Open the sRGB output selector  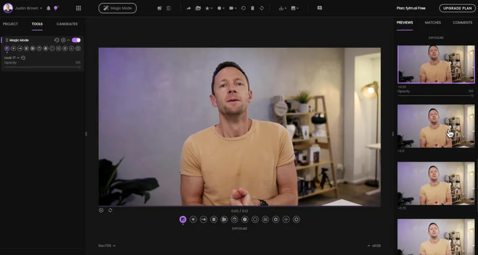pos(374,246)
